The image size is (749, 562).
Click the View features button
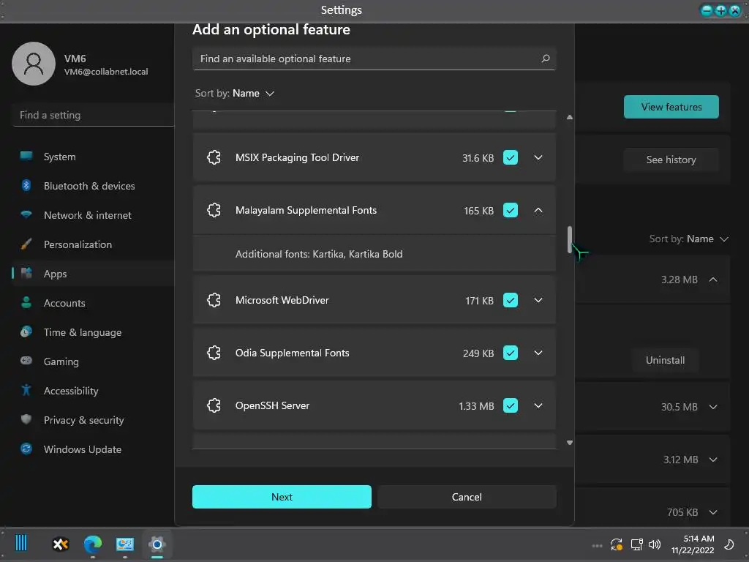(x=671, y=107)
